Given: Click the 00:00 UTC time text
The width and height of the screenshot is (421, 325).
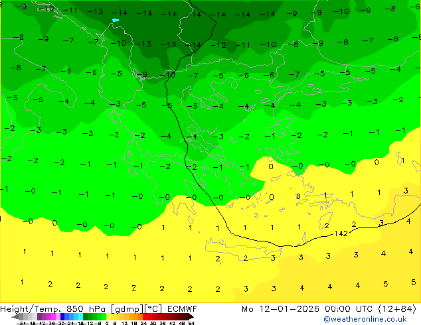Looking at the screenshot, I should tap(349, 309).
